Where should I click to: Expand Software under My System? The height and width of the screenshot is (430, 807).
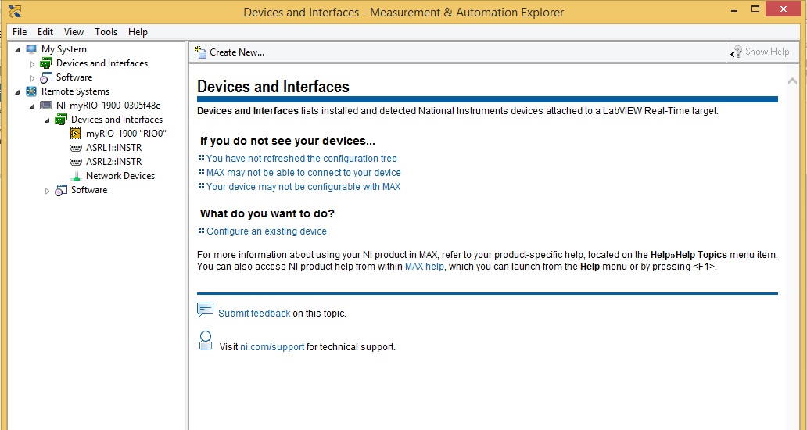click(x=32, y=78)
